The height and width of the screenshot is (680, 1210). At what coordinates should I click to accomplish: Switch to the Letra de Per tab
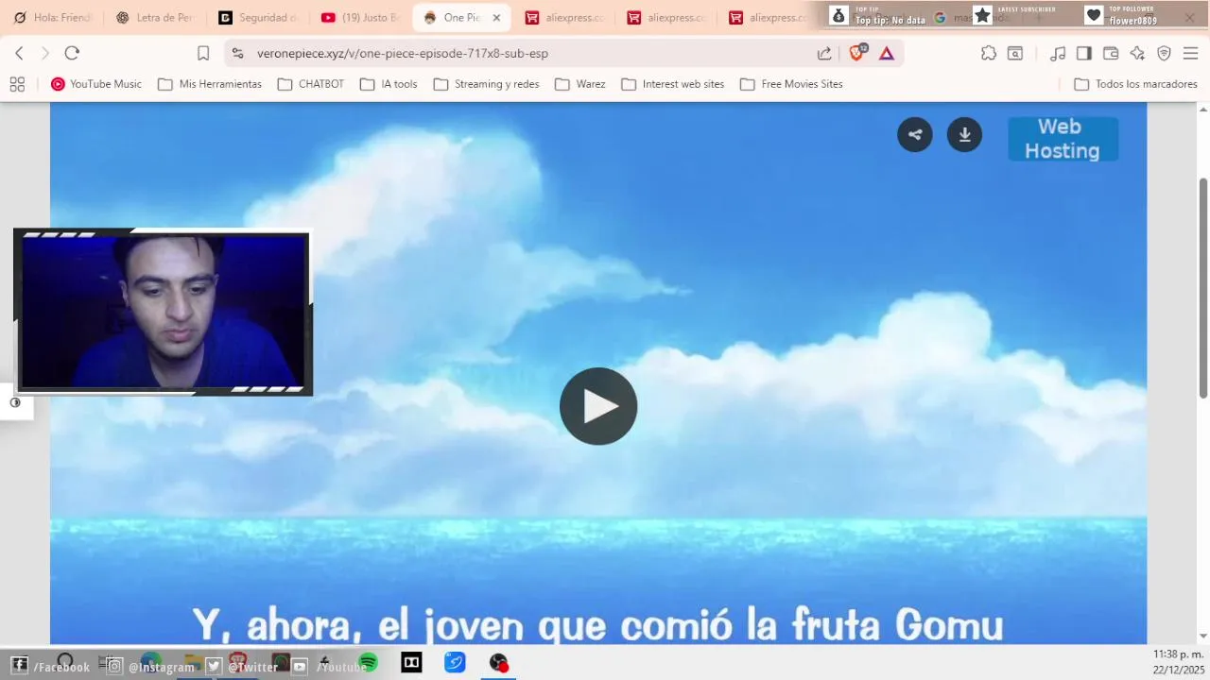point(154,17)
